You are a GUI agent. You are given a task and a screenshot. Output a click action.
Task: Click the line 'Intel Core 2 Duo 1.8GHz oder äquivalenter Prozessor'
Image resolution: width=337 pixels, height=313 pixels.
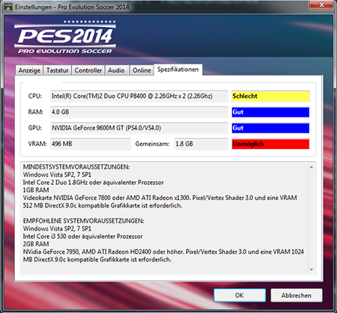coord(94,183)
